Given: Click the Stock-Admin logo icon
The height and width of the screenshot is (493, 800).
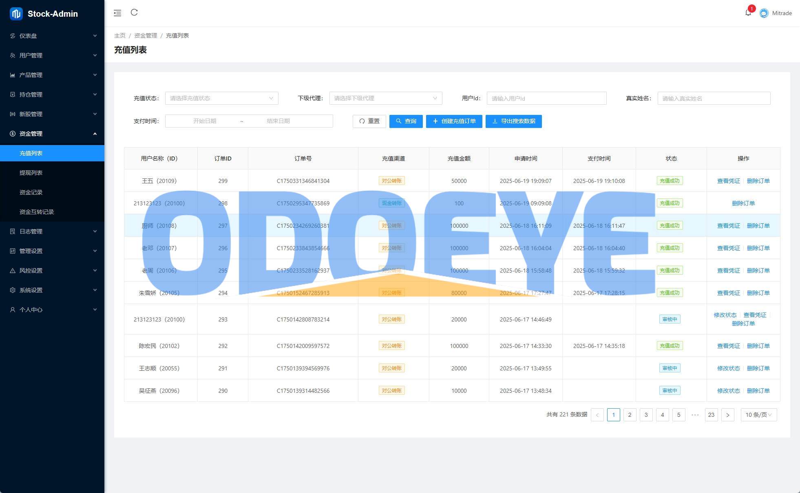Looking at the screenshot, I should [x=16, y=14].
